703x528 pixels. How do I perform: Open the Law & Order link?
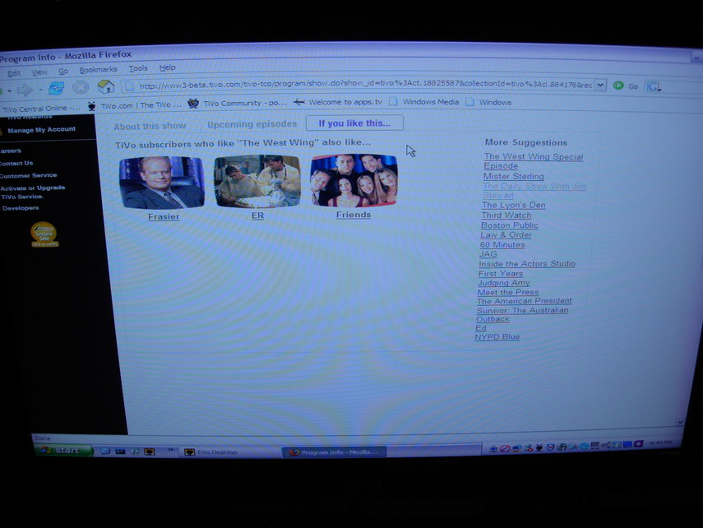pyautogui.click(x=506, y=234)
